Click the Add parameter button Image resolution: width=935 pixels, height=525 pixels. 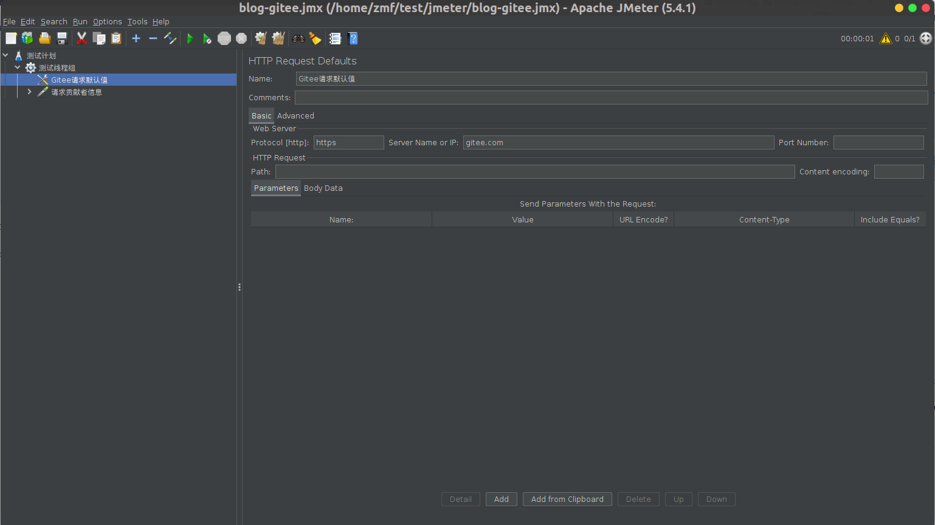coord(502,499)
